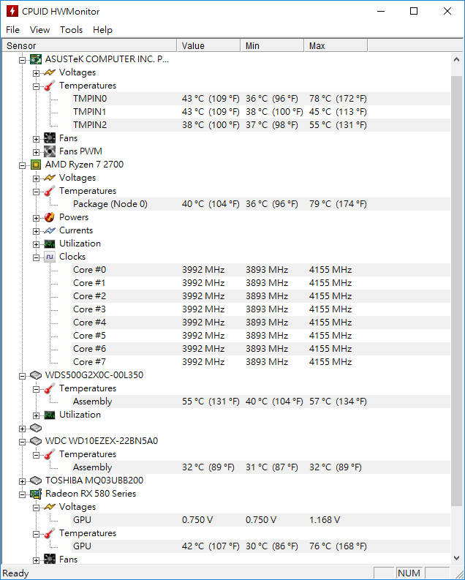
Task: Expand Voltages under ASUSTeK
Action: pos(36,73)
